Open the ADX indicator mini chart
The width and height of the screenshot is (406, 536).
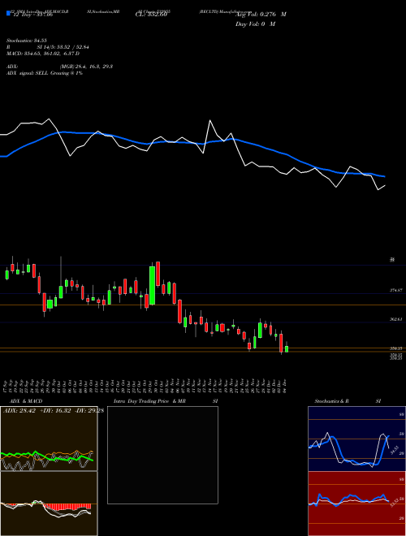[49, 439]
